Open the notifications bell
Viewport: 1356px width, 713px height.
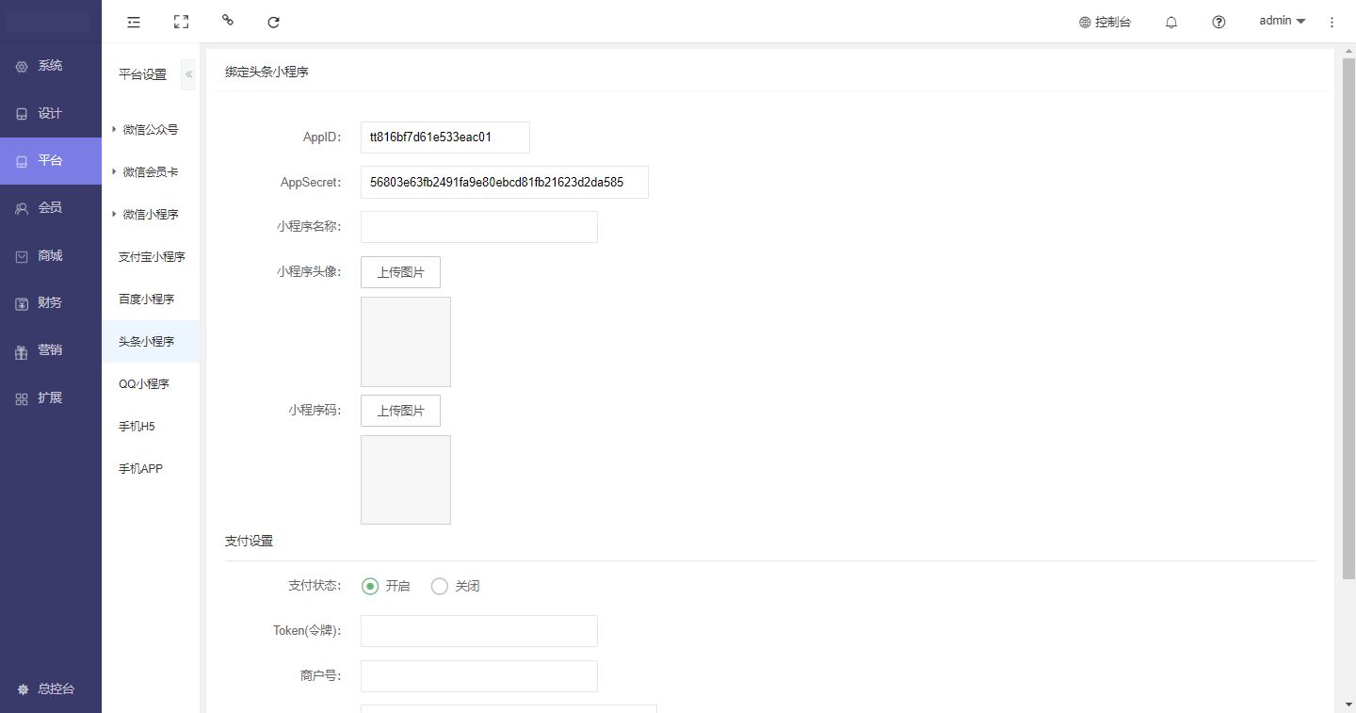click(1171, 22)
